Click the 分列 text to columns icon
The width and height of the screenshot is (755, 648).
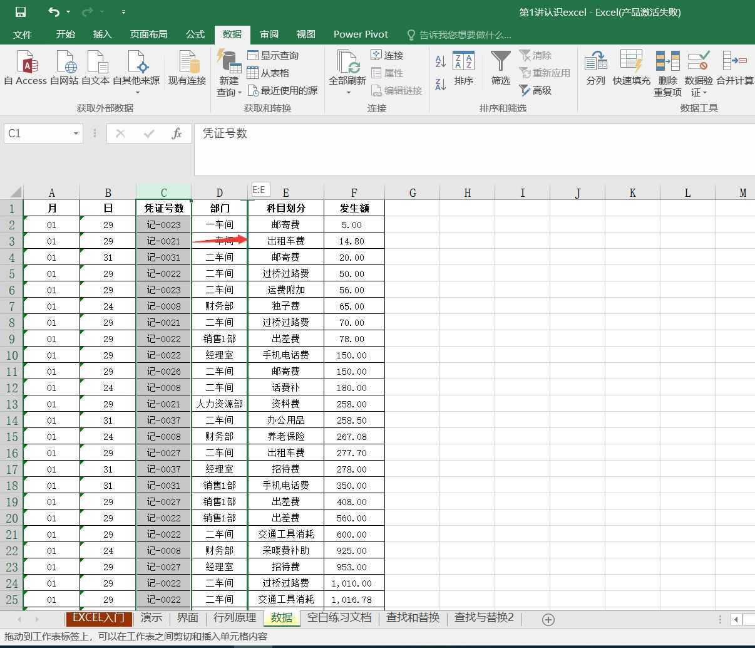tap(596, 68)
